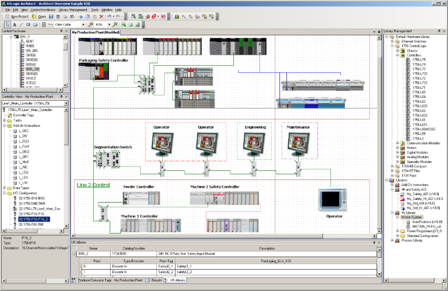
Task: Click the New Project button
Action: (x=17, y=17)
